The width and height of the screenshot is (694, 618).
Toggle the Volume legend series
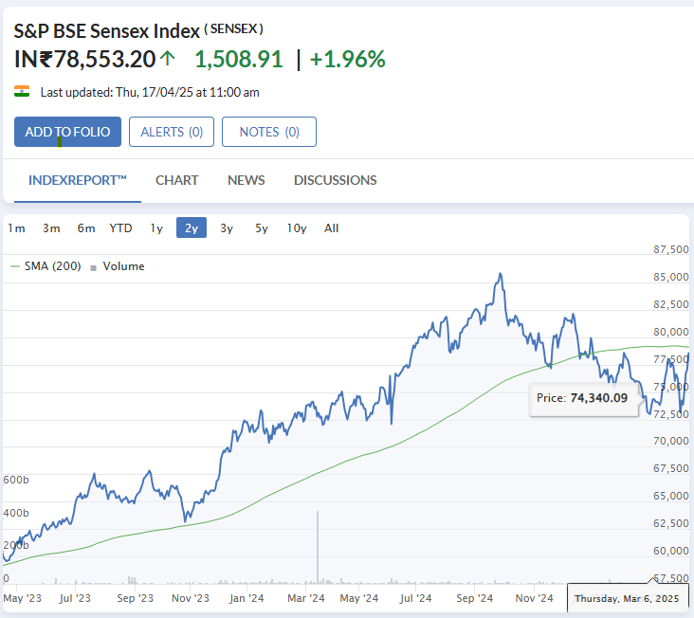point(118,266)
